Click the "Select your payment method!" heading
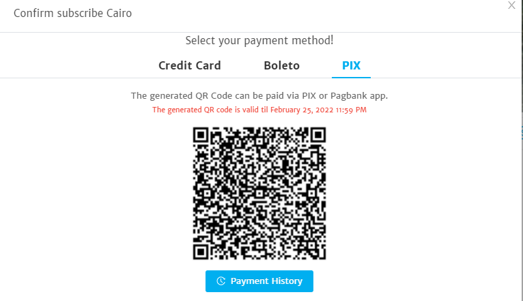523x301 pixels. click(x=259, y=41)
